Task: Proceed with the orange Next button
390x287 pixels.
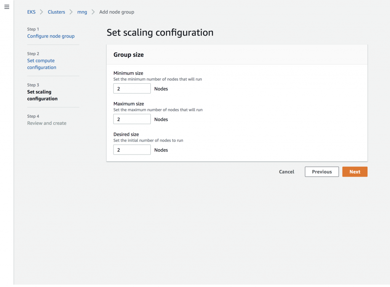Action: tap(355, 172)
